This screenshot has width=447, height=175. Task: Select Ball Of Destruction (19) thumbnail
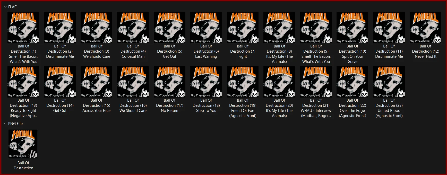[243, 82]
